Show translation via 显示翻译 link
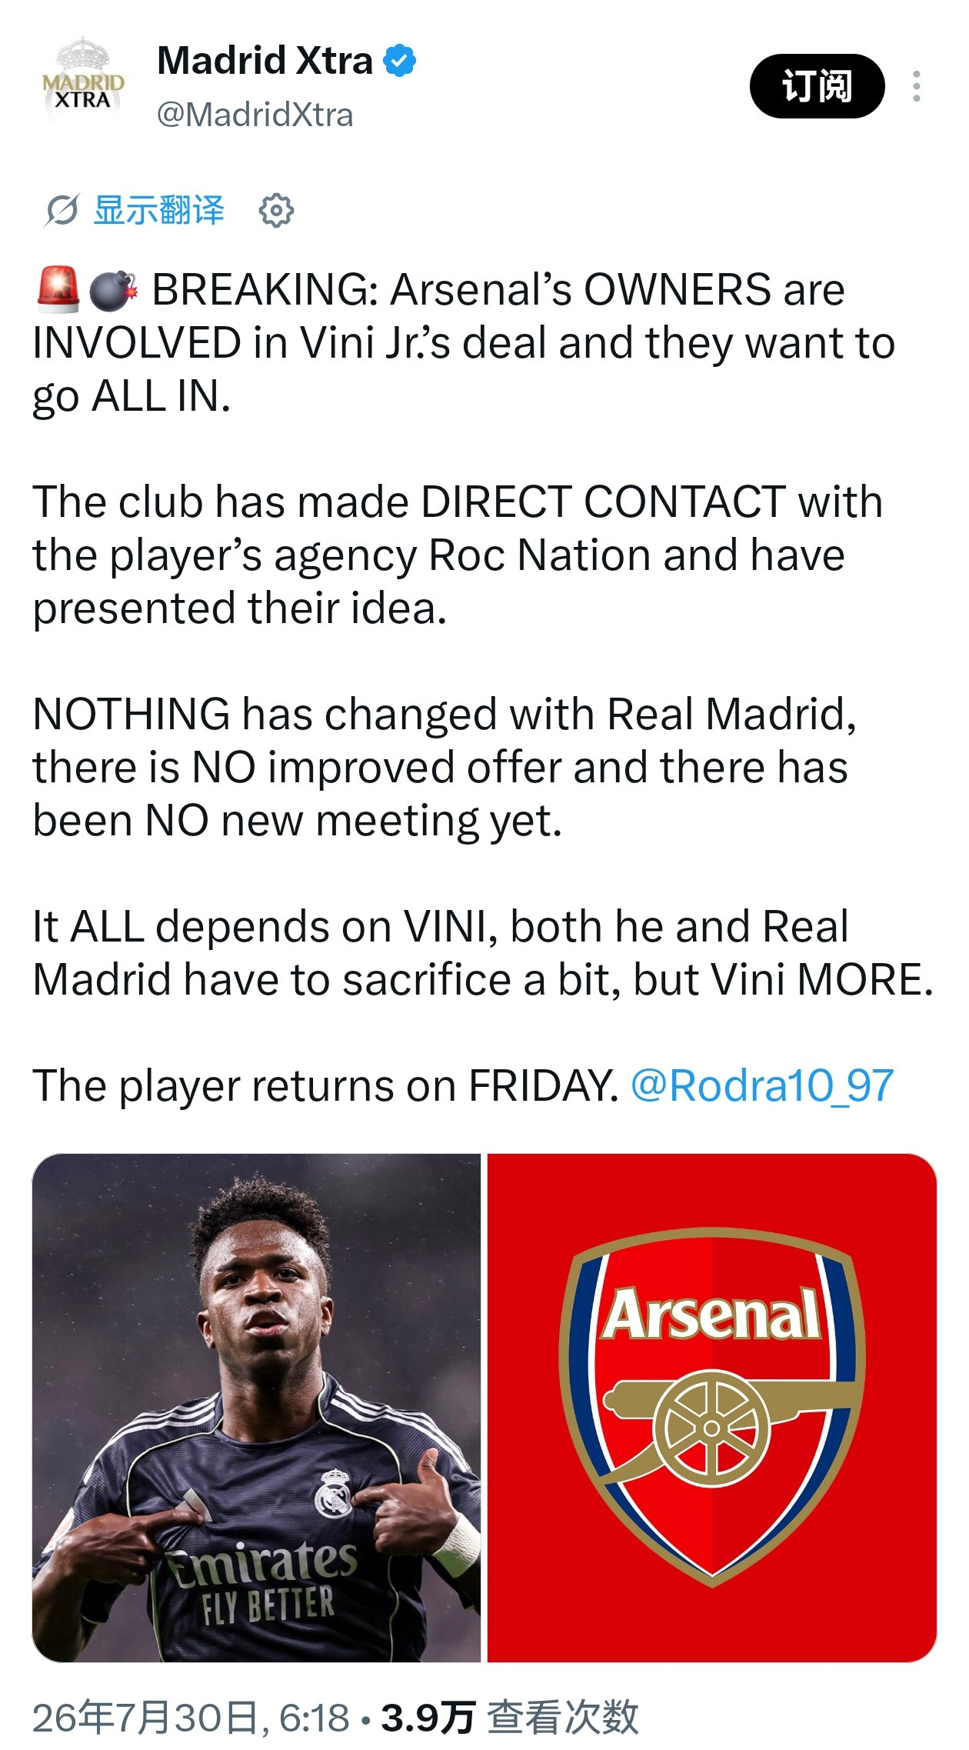Screen dimensions: 969x1750 point(158,210)
